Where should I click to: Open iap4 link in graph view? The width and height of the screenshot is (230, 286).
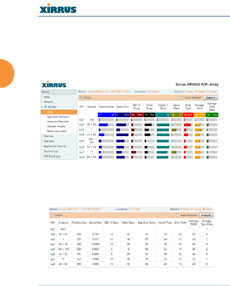[x=81, y=135]
